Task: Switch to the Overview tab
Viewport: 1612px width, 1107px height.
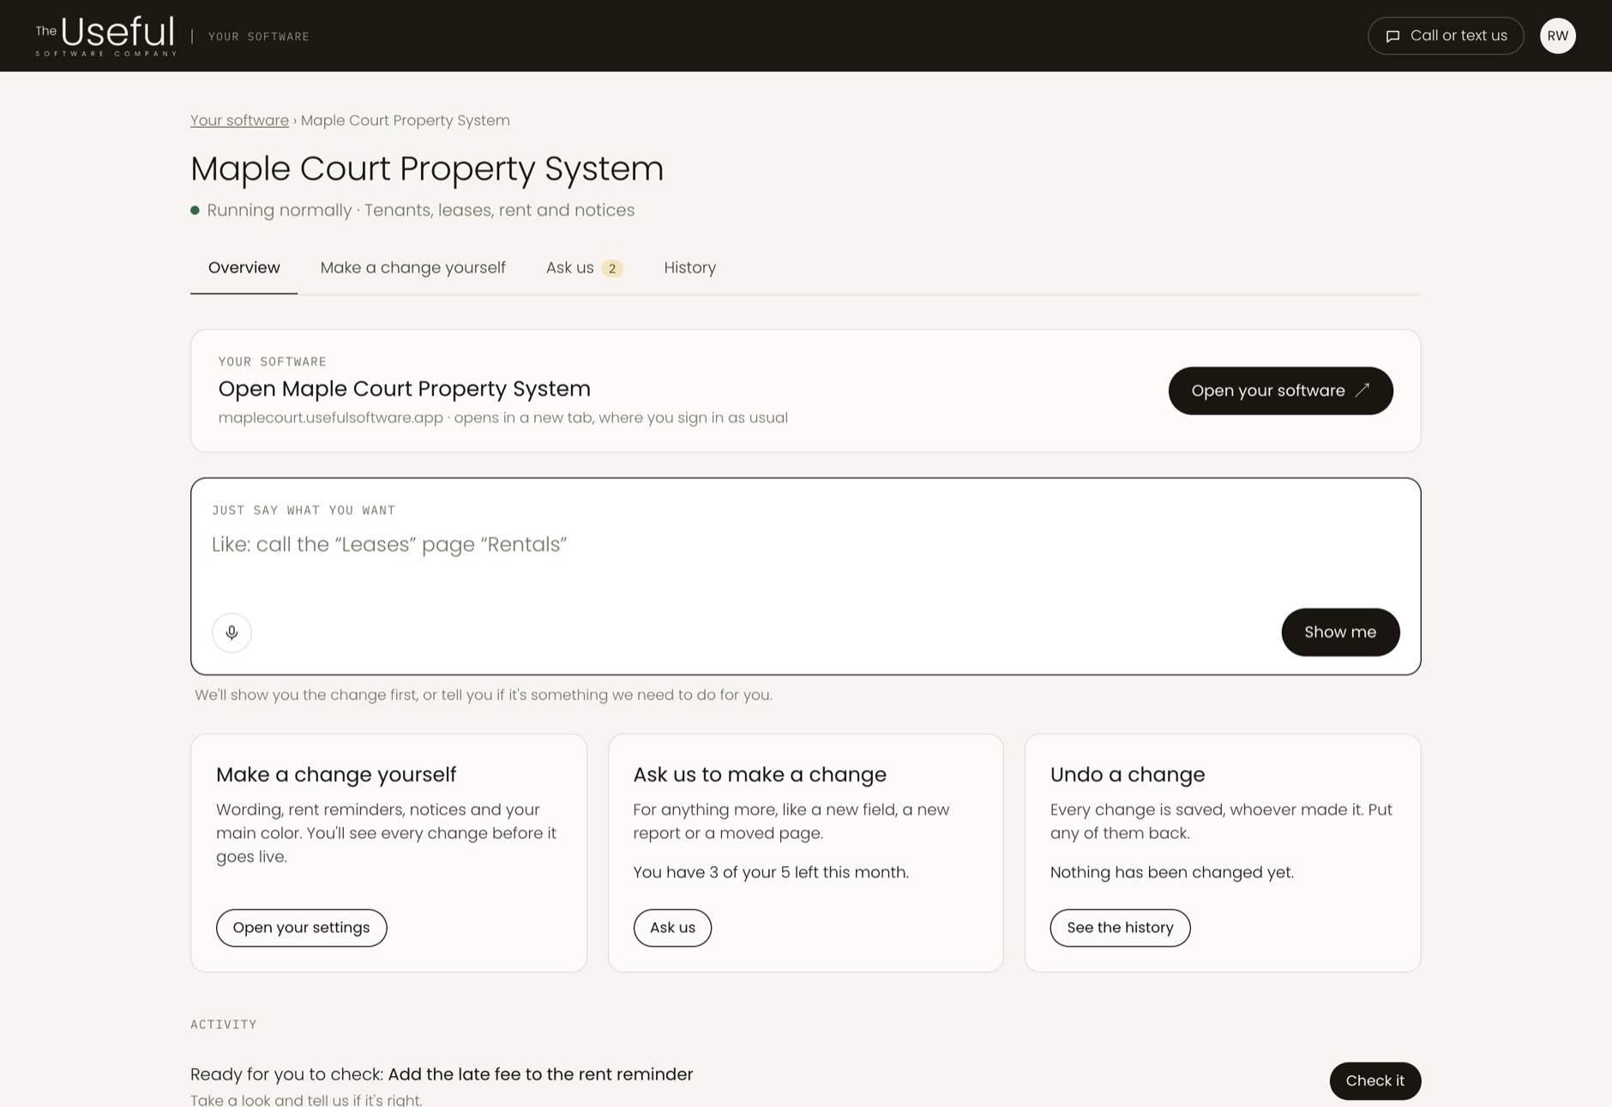Action: [244, 267]
